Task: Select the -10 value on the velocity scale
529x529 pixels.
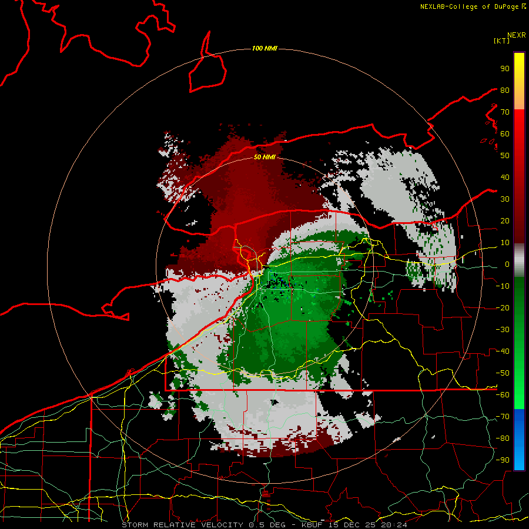Action: click(x=503, y=286)
